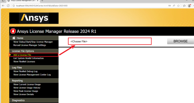This screenshot has width=194, height=103.
Task: Click the BROWSE button
Action: (180, 41)
